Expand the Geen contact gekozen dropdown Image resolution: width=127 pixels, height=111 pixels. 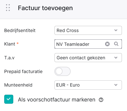[88, 58]
